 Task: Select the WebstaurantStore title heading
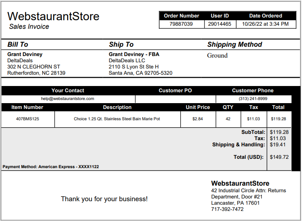[x=53, y=16]
